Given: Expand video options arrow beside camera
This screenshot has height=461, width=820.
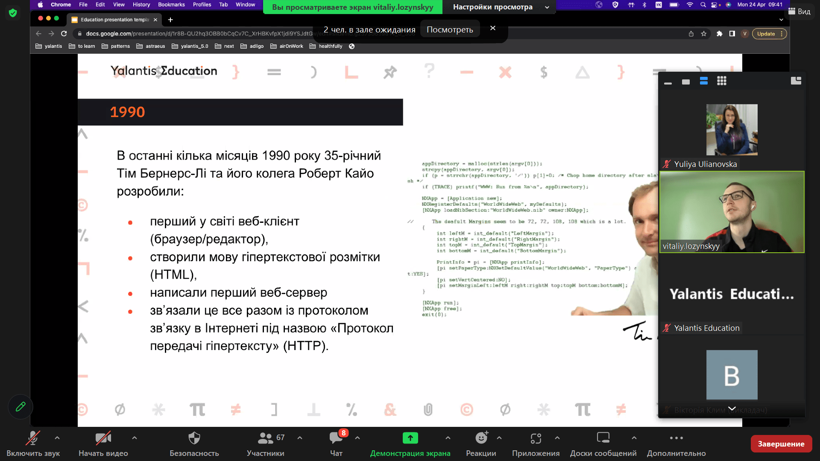Looking at the screenshot, I should click(135, 438).
